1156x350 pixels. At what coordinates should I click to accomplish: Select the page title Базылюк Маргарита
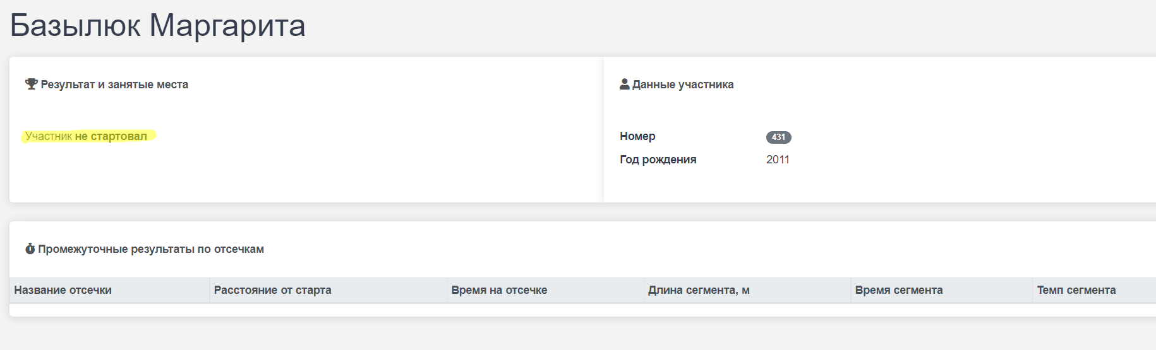(157, 26)
